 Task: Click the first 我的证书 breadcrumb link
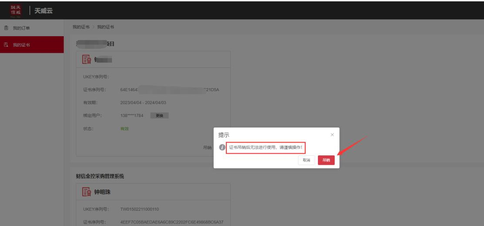pyautogui.click(x=81, y=27)
